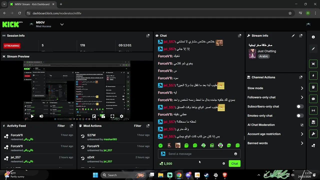Toggle the lightning bolt panel icon
This screenshot has height=180, width=320.
point(313,75)
